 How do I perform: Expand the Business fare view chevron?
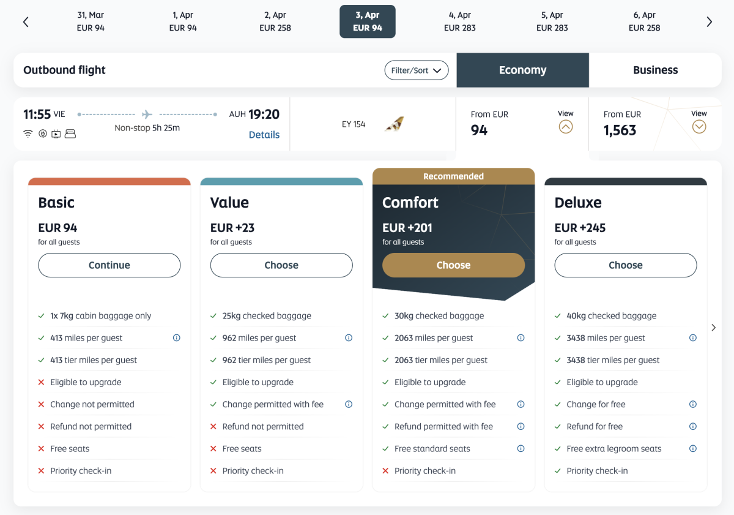(699, 127)
